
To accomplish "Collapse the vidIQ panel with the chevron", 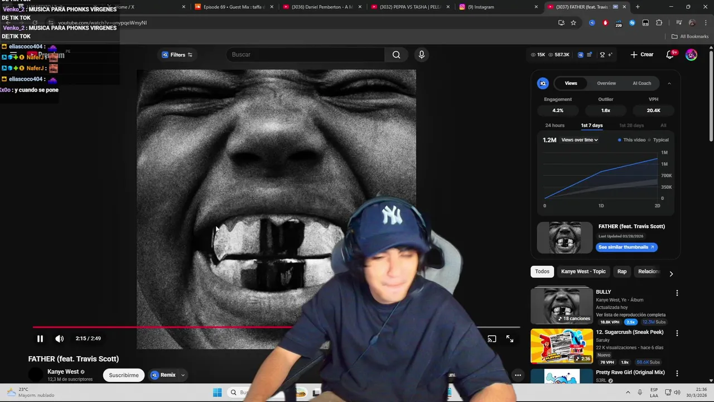I will (x=669, y=83).
